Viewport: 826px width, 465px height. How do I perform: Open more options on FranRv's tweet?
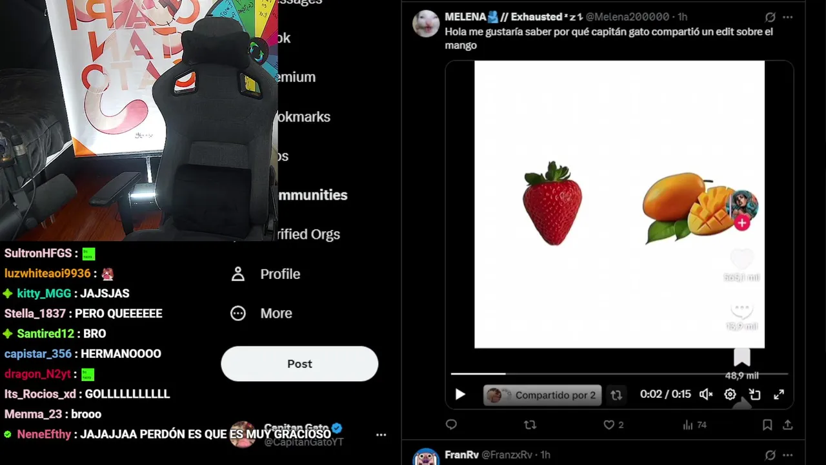click(788, 455)
